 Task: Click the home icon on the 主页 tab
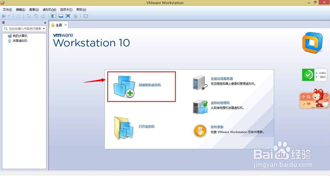(53, 25)
